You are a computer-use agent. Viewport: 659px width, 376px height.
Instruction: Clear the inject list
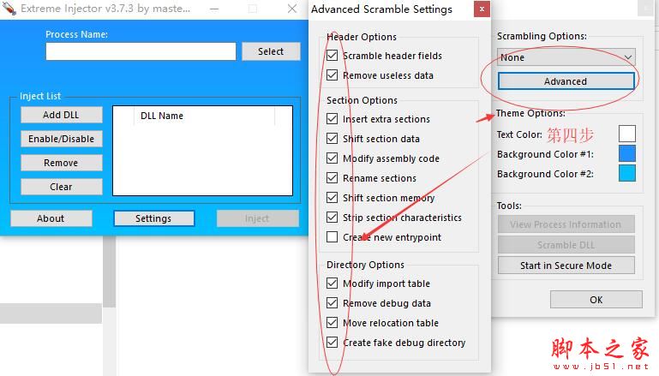coord(62,187)
